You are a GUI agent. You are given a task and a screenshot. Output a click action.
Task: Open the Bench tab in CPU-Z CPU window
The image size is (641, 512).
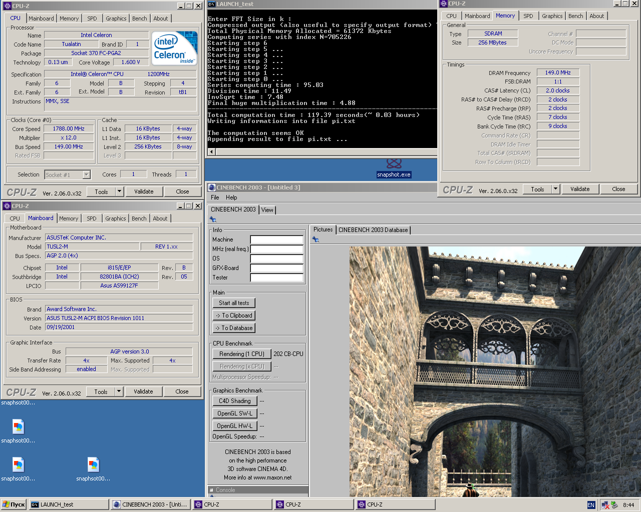[x=140, y=18]
